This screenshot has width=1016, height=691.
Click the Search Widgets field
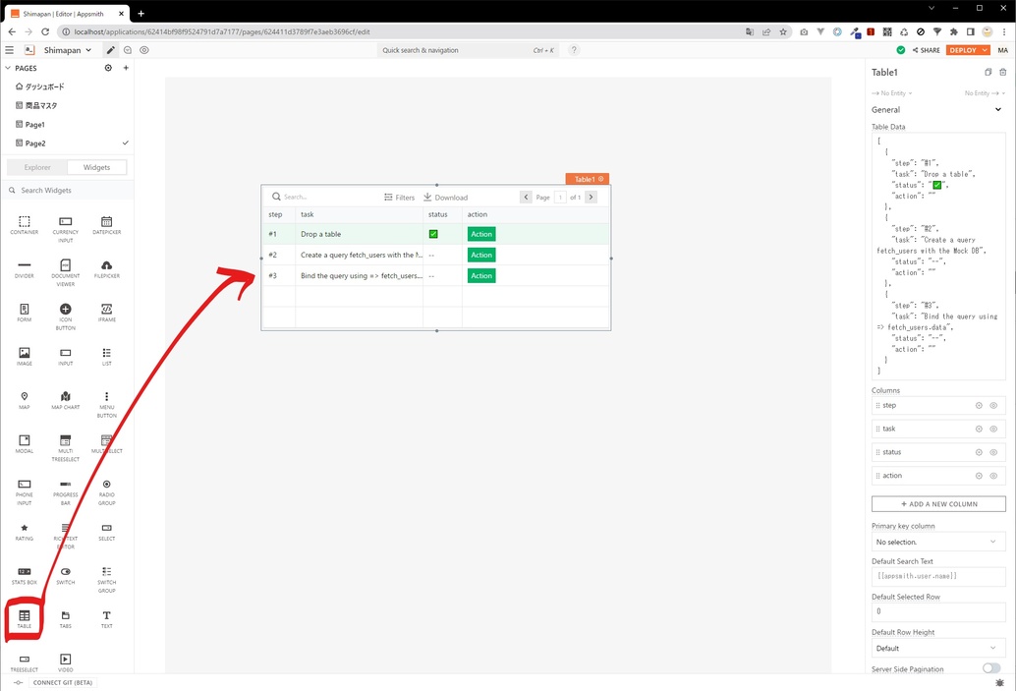pos(68,190)
